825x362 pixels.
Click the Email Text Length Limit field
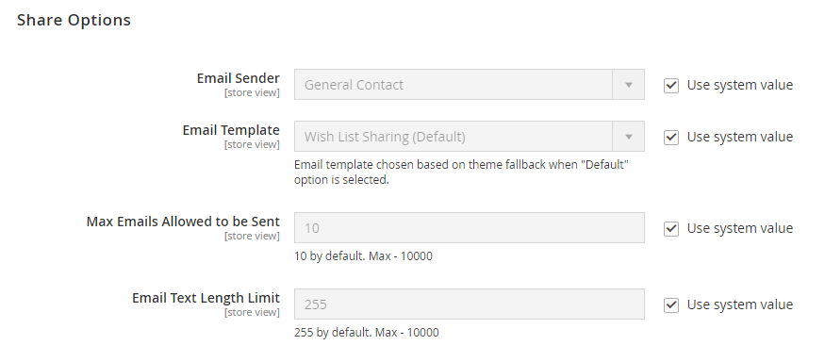tap(470, 304)
